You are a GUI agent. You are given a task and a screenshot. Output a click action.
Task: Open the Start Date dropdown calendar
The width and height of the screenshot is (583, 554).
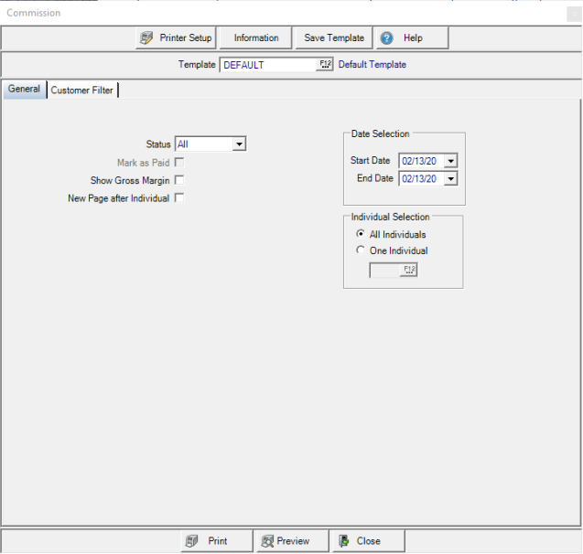point(449,161)
